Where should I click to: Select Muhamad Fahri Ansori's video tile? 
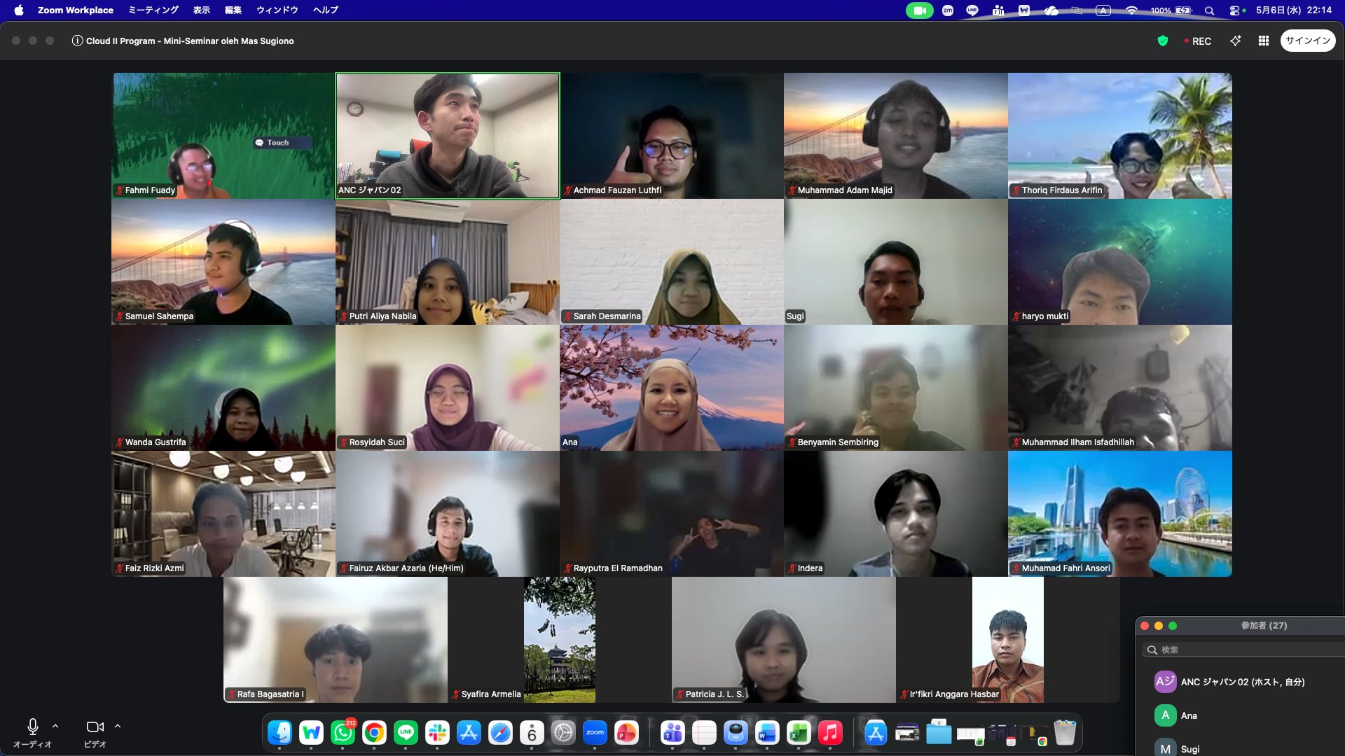(1120, 514)
